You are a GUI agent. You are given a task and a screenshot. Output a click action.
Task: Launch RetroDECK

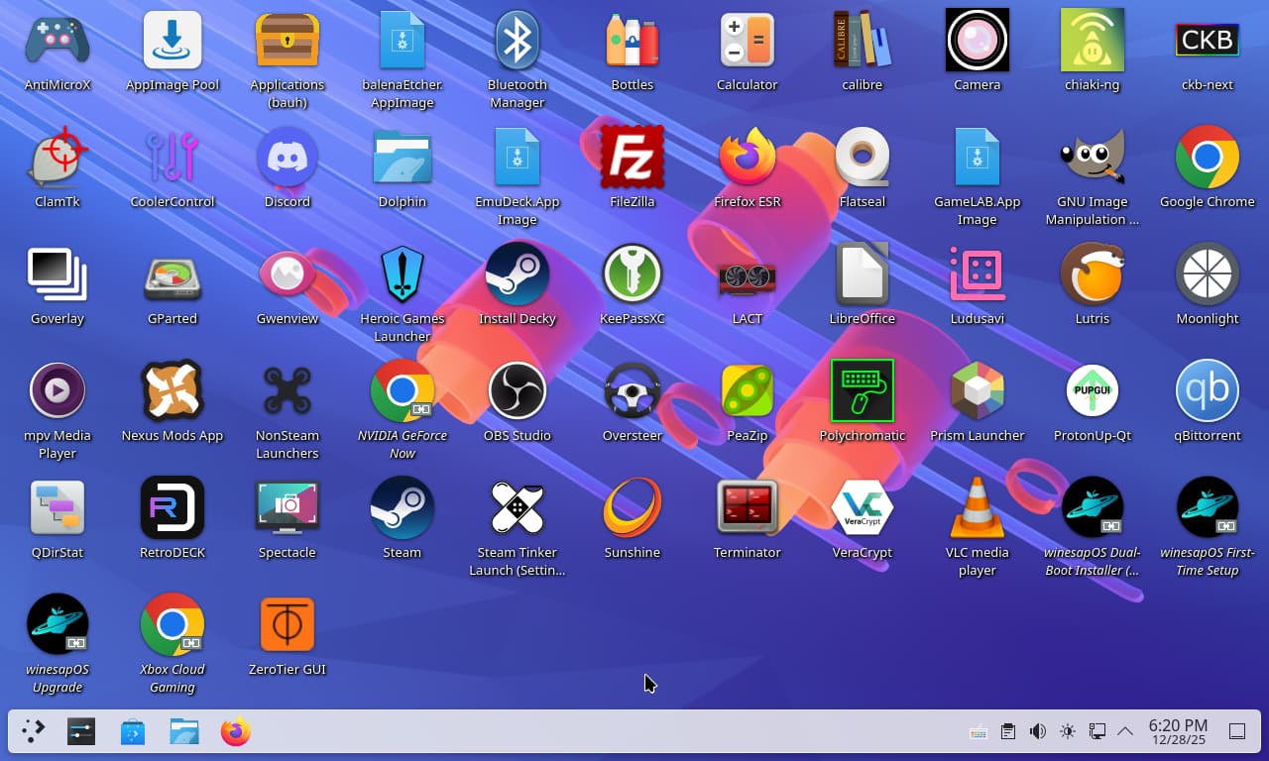point(172,508)
